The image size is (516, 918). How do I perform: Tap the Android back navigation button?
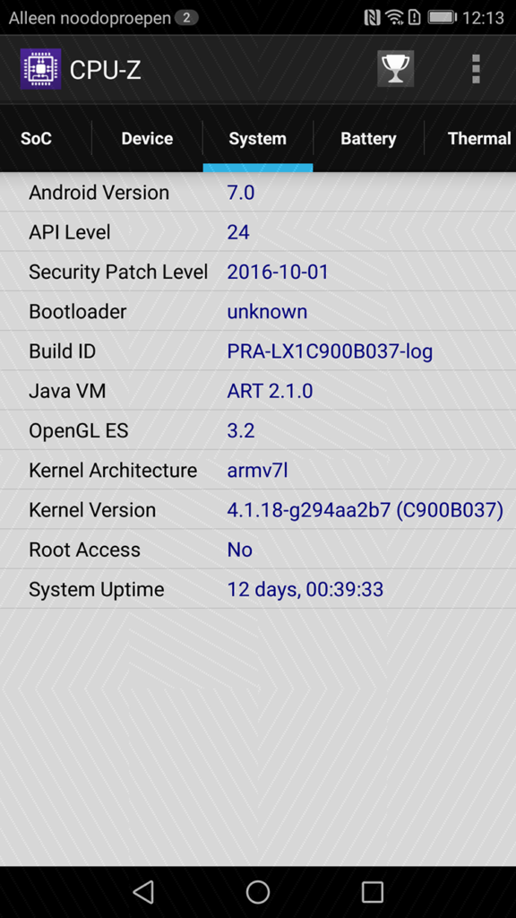pos(143,892)
